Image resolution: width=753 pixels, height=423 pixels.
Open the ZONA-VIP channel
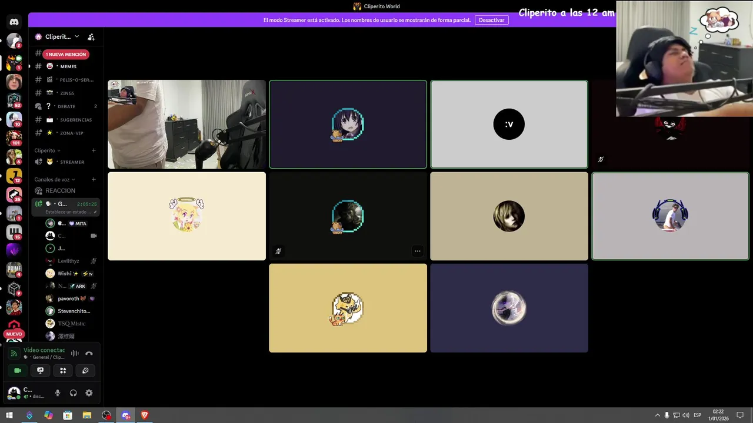pos(66,133)
